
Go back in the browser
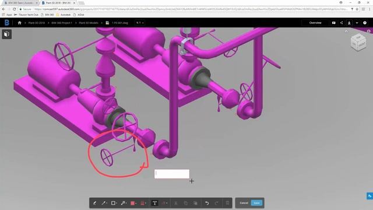[3, 9]
